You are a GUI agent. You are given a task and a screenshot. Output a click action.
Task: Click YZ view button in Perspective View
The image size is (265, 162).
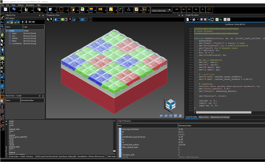pos(171,116)
